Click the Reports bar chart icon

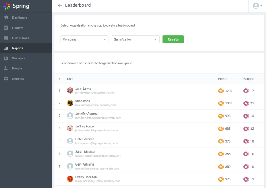click(x=6, y=48)
